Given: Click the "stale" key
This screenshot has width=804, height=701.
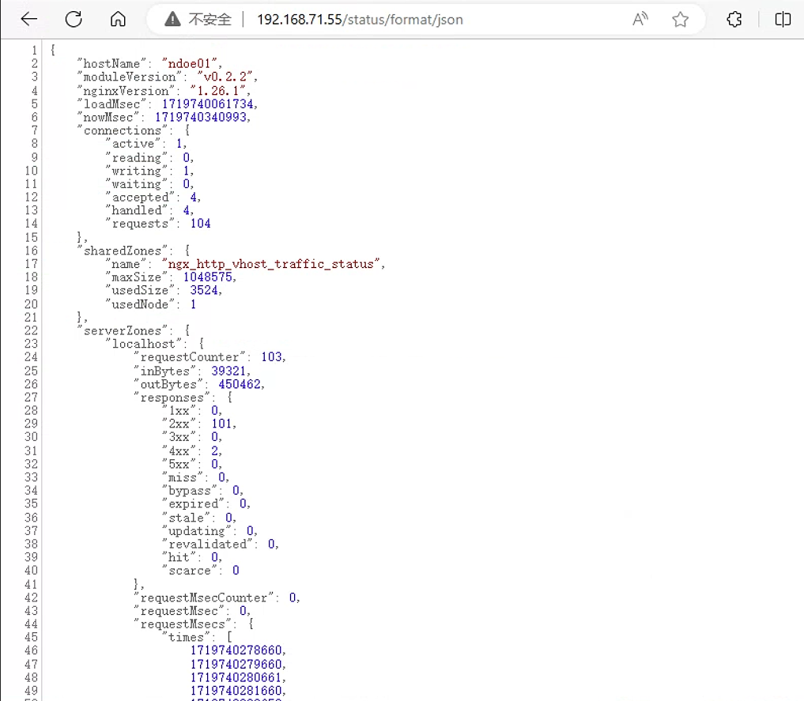Looking at the screenshot, I should (186, 518).
